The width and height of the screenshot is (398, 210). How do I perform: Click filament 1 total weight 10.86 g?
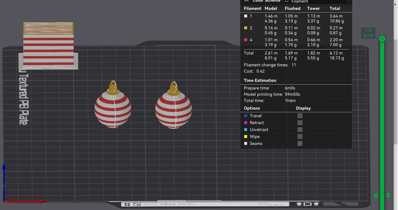pyautogui.click(x=337, y=21)
